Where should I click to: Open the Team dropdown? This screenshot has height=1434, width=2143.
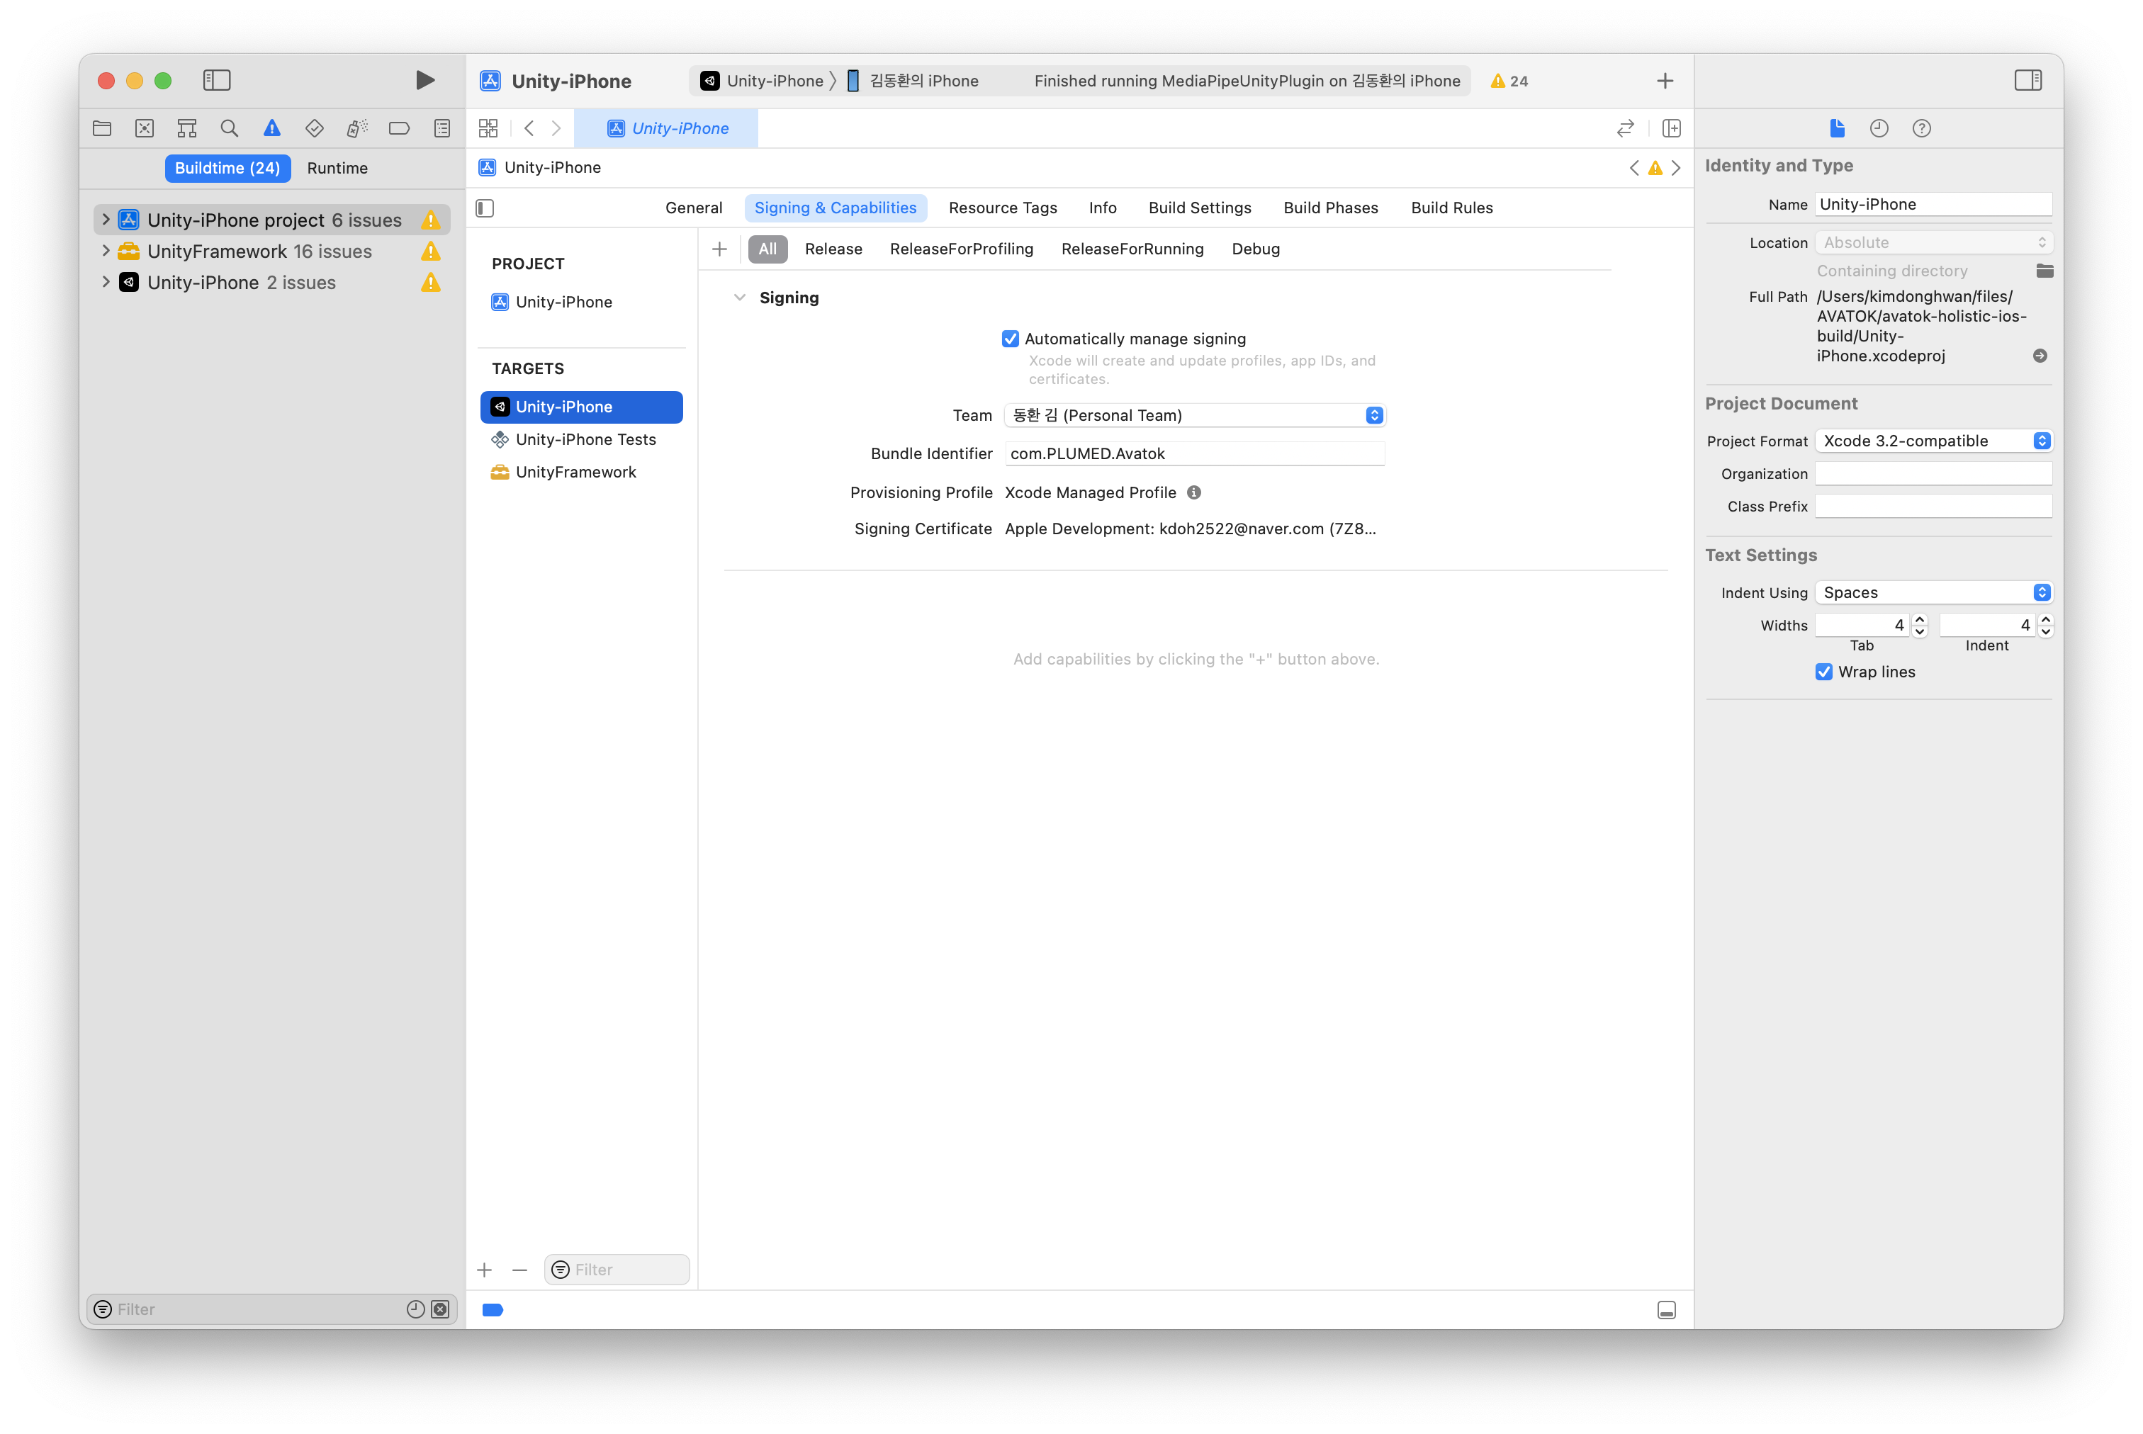click(1195, 415)
